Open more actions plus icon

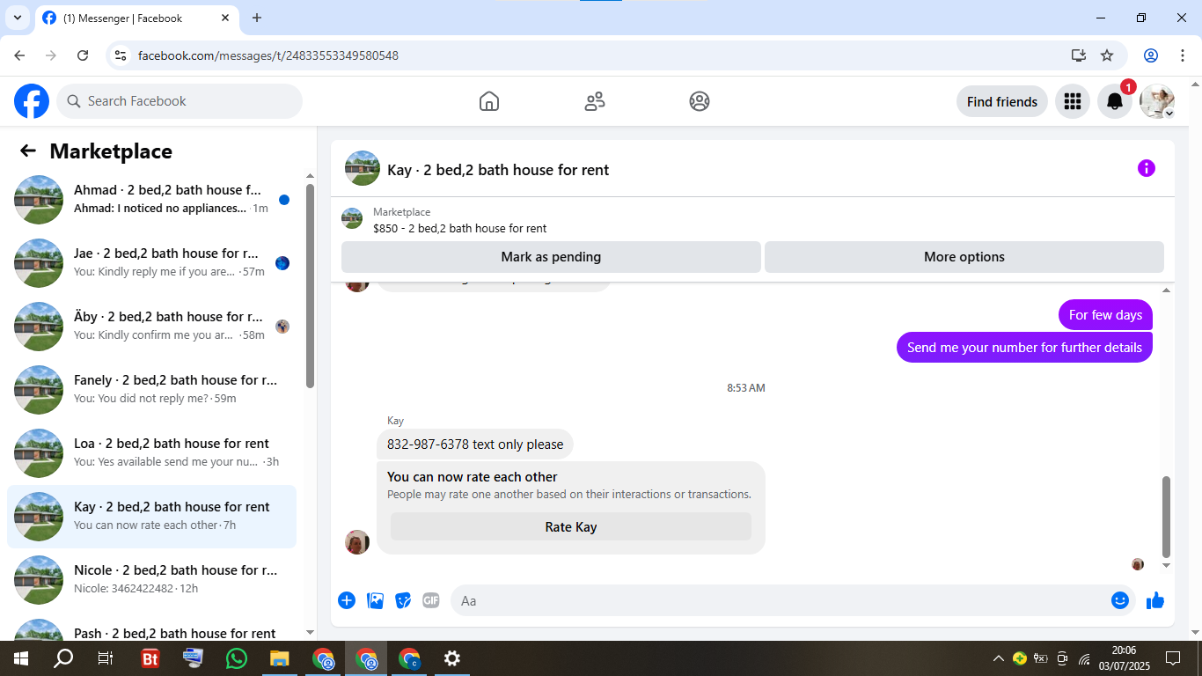[x=347, y=600]
